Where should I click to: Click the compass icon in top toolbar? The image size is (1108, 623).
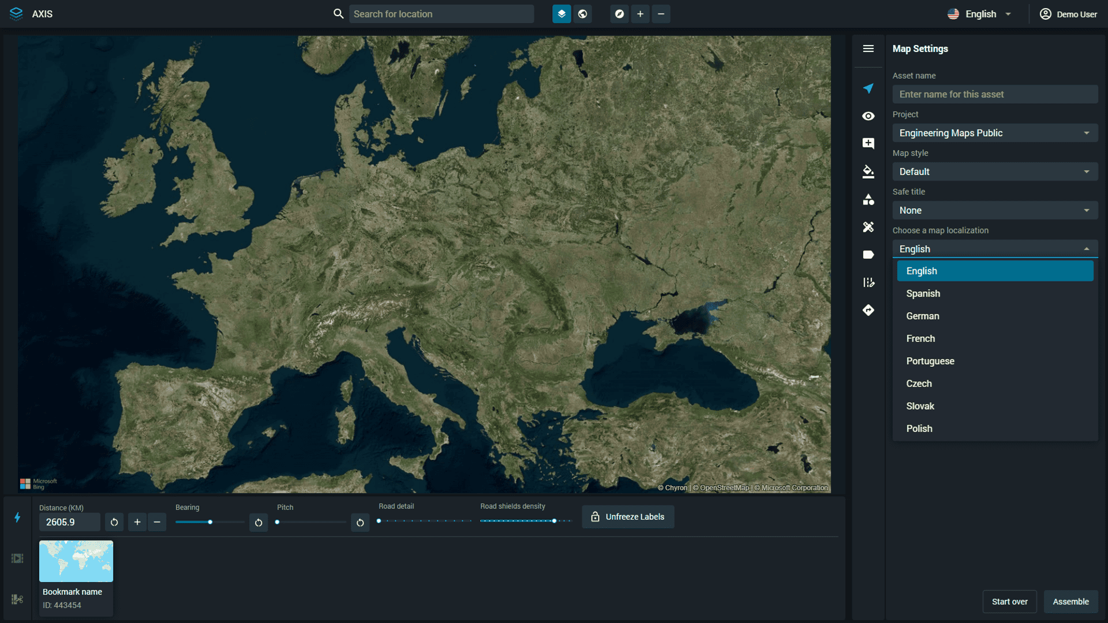[619, 14]
